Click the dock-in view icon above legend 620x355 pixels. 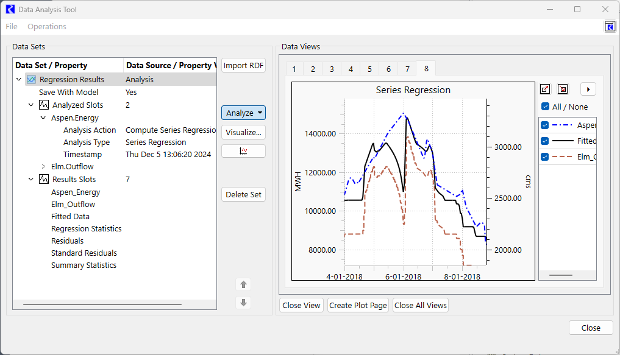563,90
